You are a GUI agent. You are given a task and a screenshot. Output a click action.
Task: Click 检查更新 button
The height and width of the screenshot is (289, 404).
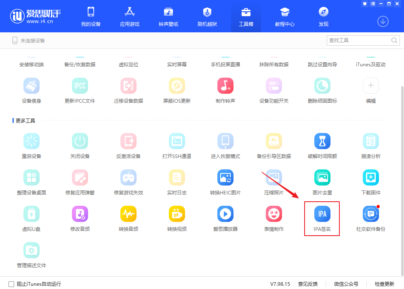(384, 284)
